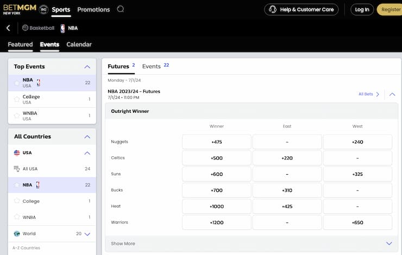Open Help & Customer Care
The width and height of the screenshot is (402, 255).
[301, 9]
